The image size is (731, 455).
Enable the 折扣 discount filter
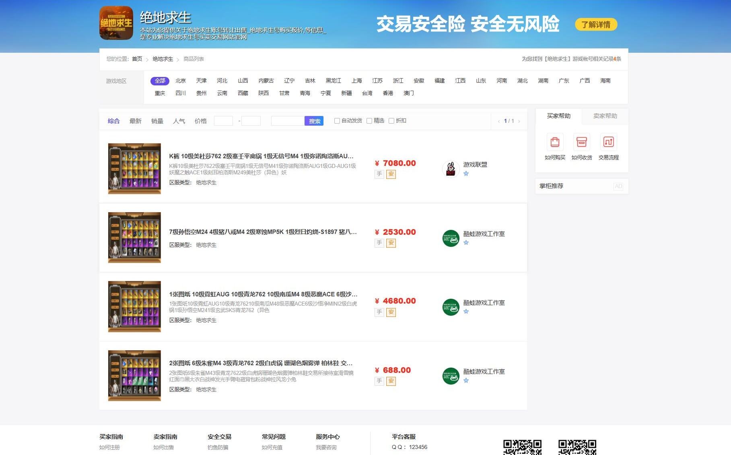click(x=391, y=120)
